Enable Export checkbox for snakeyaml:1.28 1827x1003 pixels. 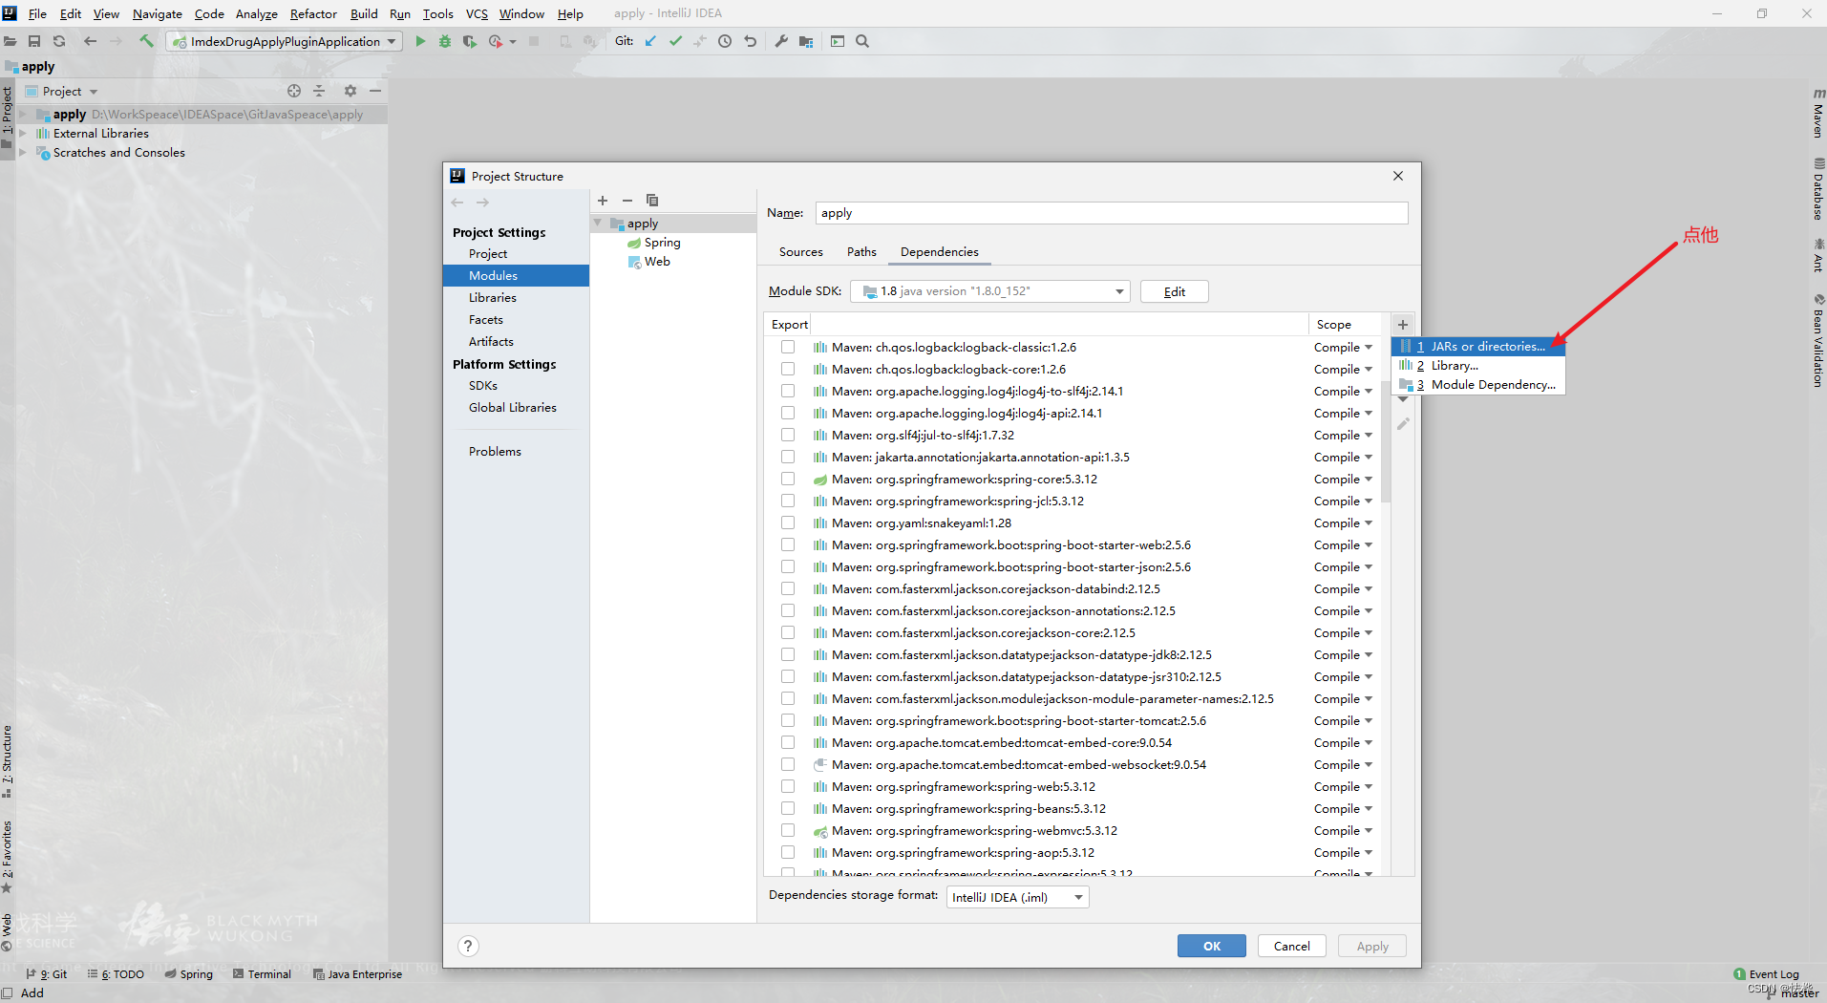[788, 523]
